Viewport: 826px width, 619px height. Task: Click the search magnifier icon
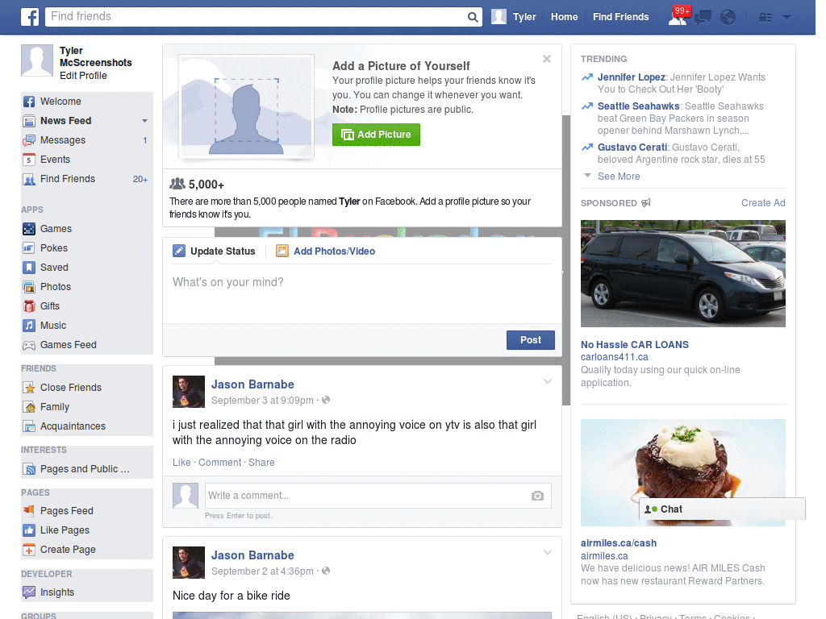pyautogui.click(x=473, y=17)
